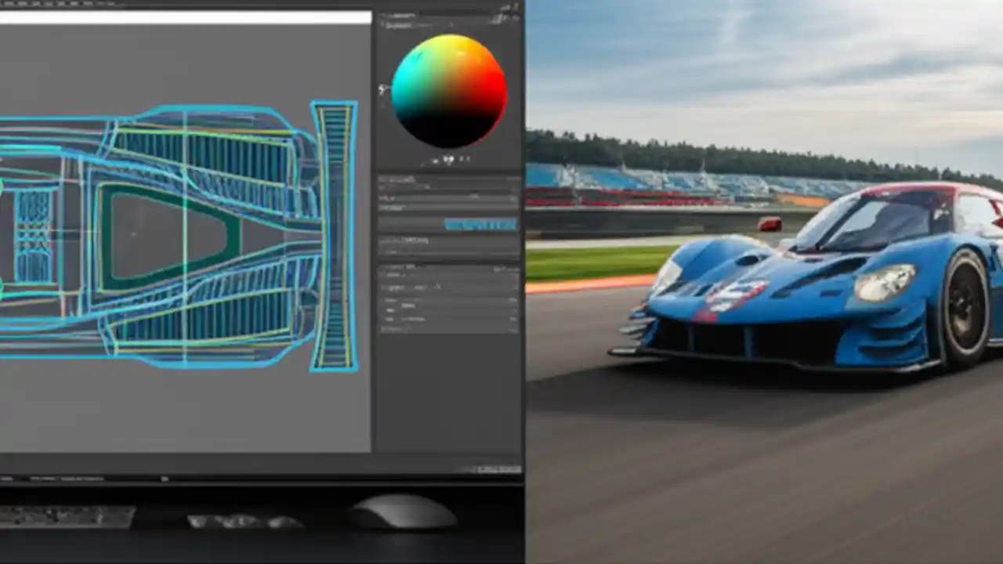
Task: Pick an orange hue on the color sphere
Action: point(478,59)
